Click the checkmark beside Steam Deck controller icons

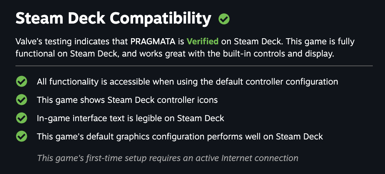21,100
